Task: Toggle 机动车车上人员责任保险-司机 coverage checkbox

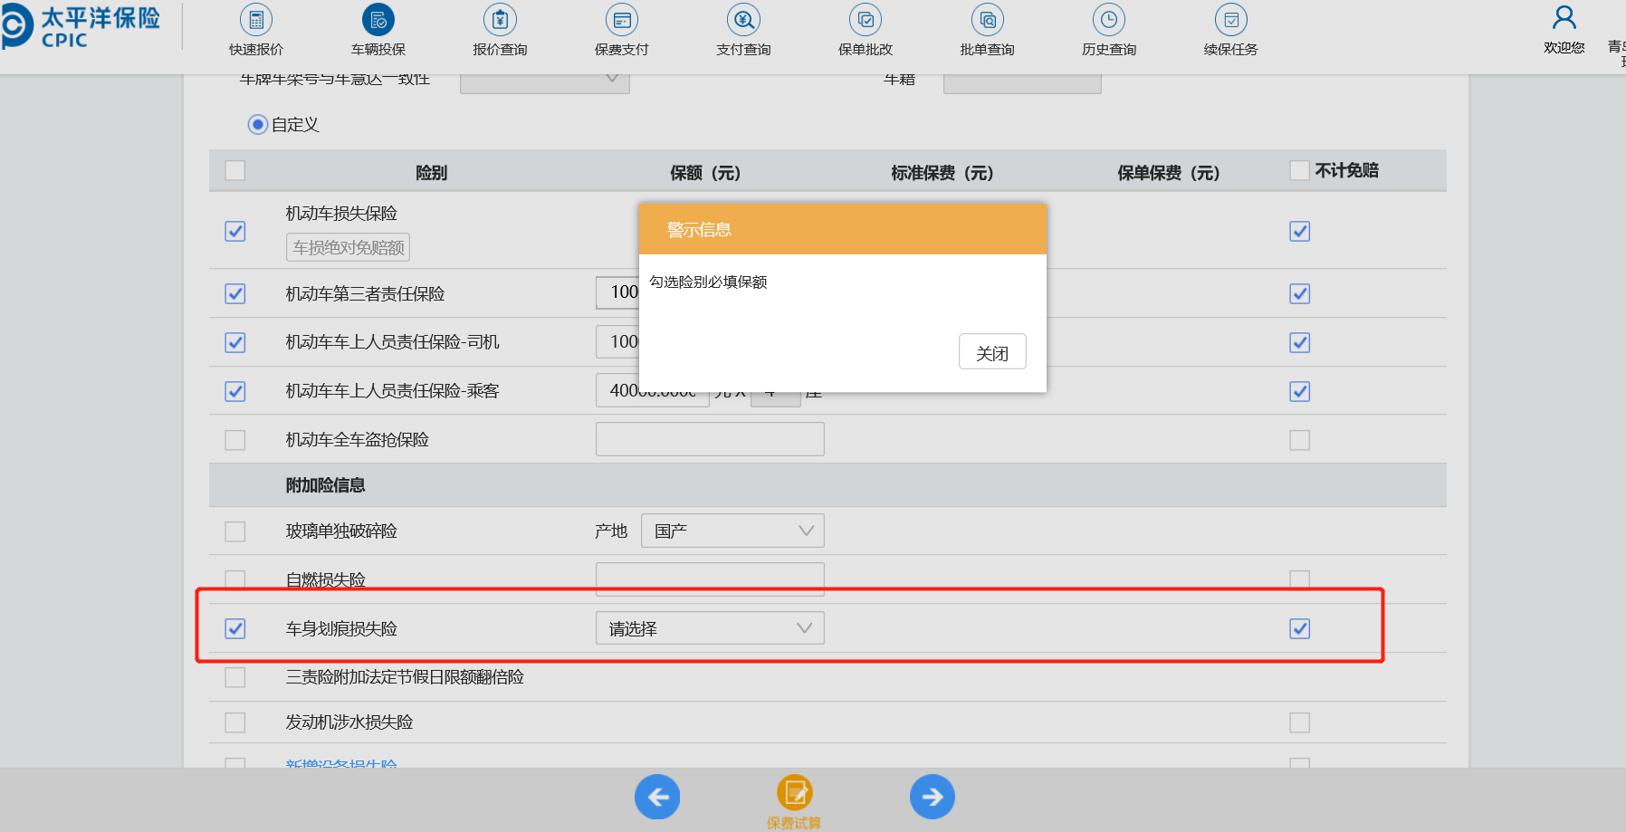Action: [235, 342]
